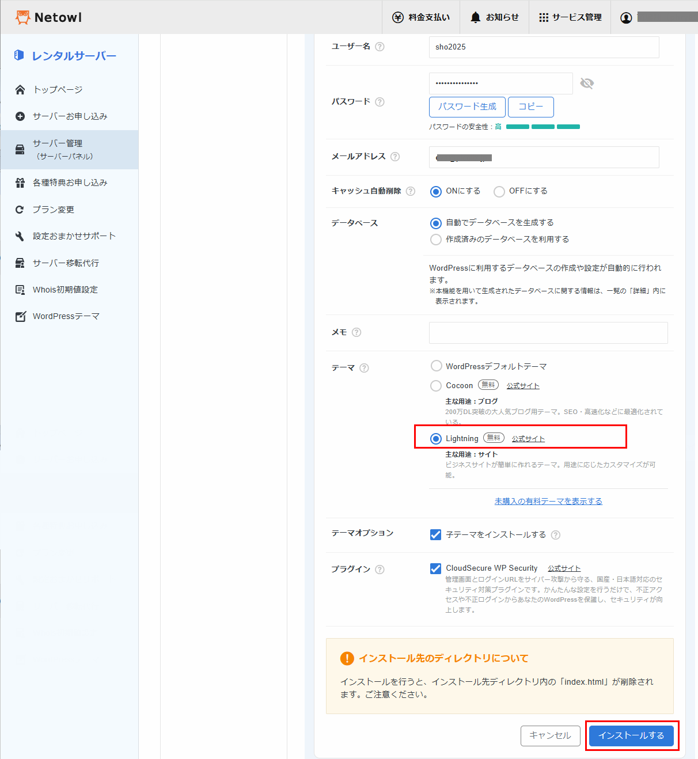Click the レンタルサーバー sidebar heading
698x759 pixels.
point(74,56)
